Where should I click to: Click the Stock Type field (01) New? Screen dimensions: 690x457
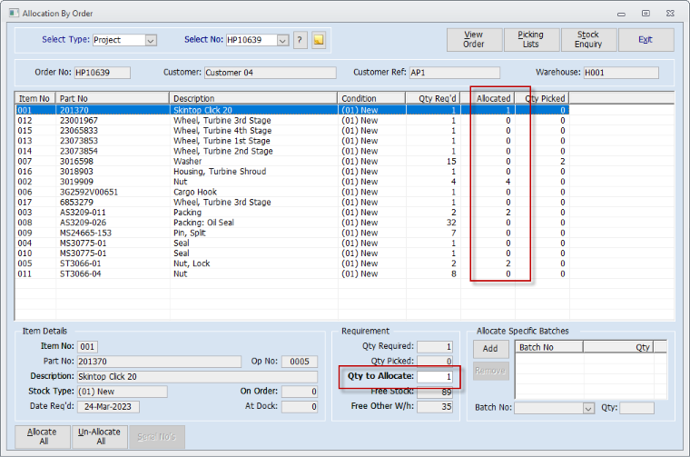(123, 392)
